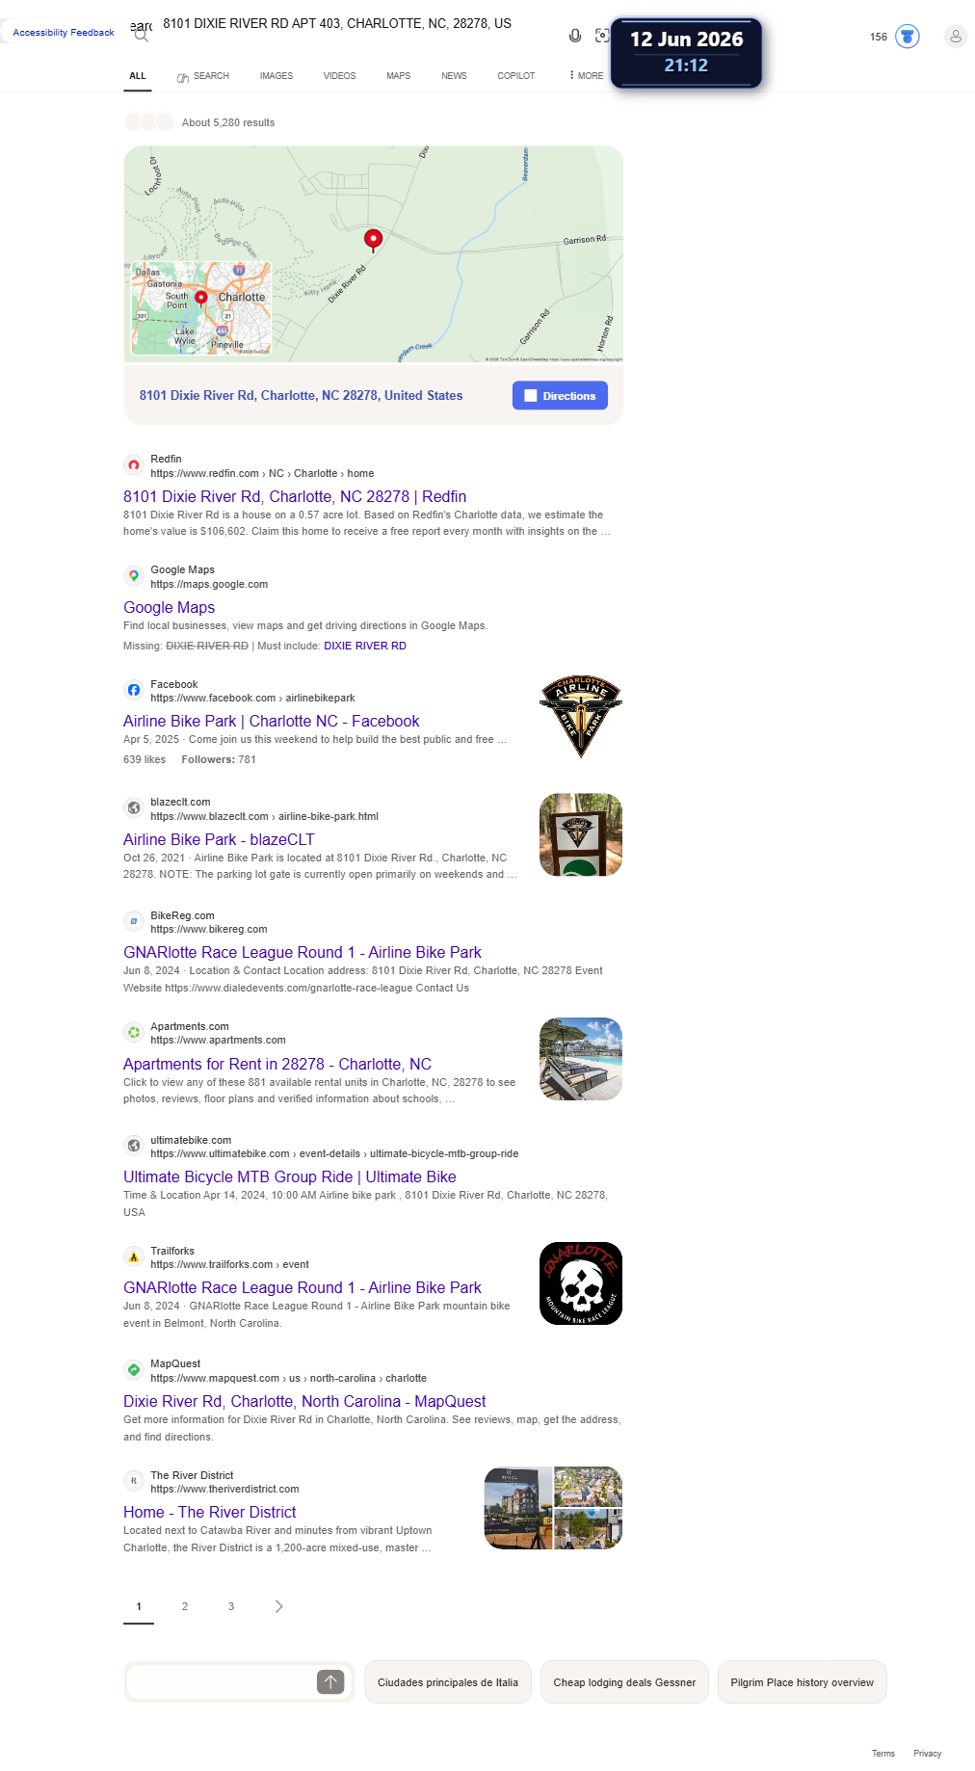
Task: Switch to the NEWS tab
Action: click(x=454, y=75)
